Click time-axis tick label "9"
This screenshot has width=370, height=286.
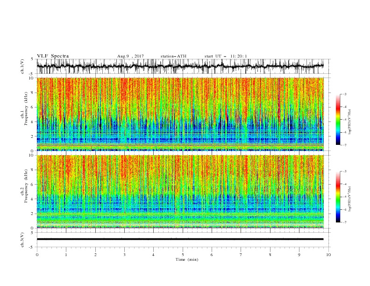(x=299, y=255)
